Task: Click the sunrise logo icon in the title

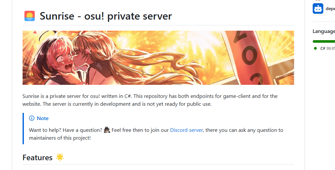Action: [x=29, y=16]
